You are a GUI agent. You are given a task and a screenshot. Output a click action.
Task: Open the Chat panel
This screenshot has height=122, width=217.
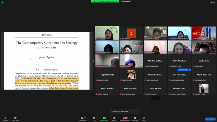pyautogui.click(x=94, y=119)
